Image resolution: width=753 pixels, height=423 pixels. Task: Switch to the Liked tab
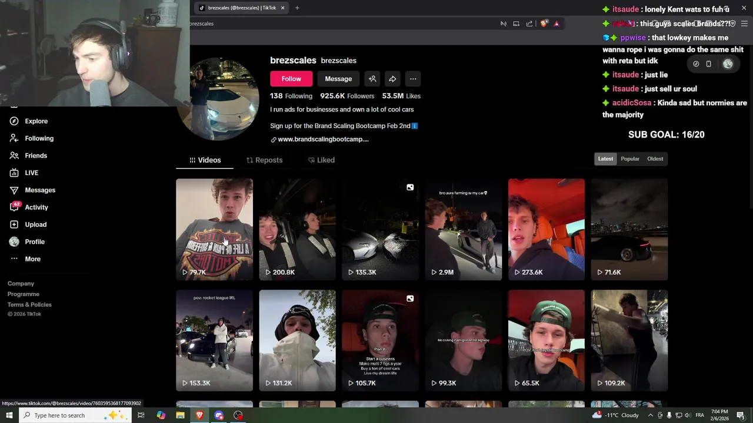(321, 160)
